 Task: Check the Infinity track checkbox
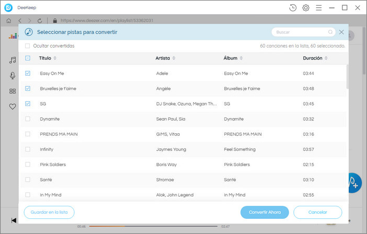click(x=28, y=149)
